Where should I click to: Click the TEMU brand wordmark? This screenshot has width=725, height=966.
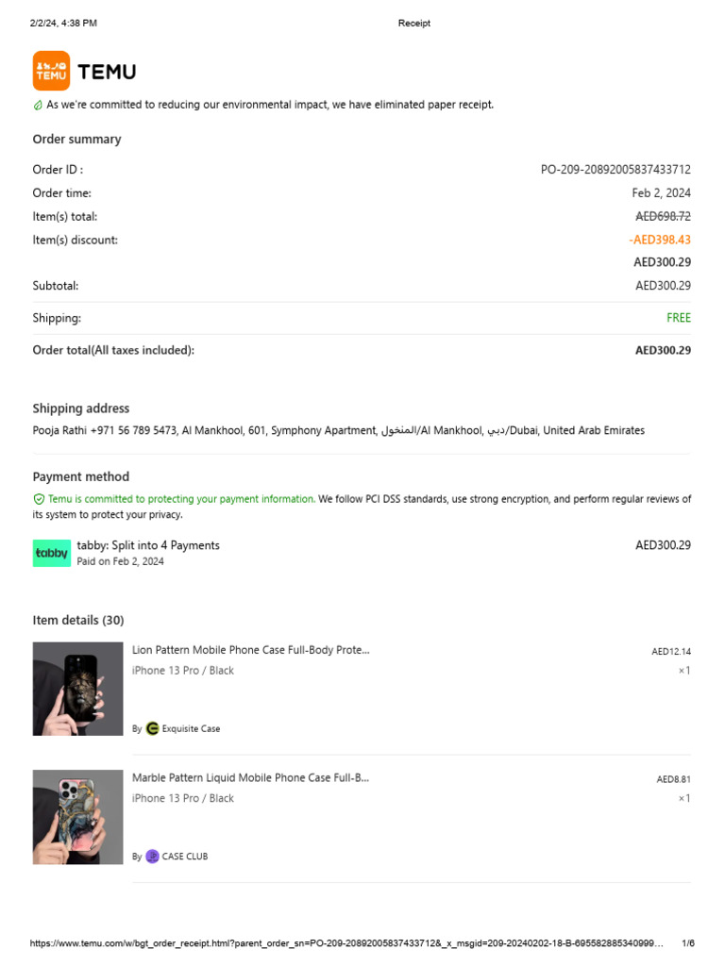107,72
